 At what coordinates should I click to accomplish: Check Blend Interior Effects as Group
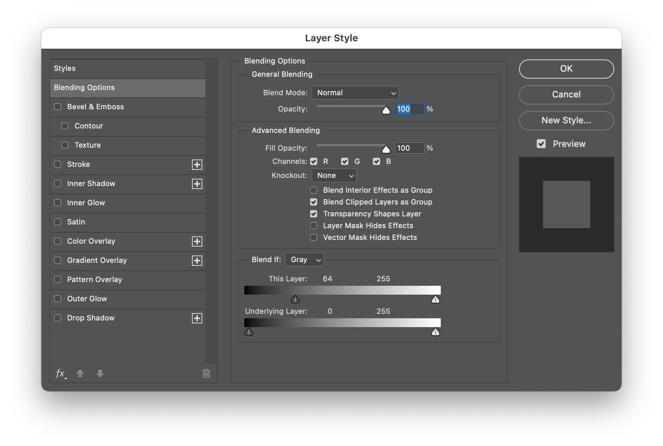click(x=314, y=190)
